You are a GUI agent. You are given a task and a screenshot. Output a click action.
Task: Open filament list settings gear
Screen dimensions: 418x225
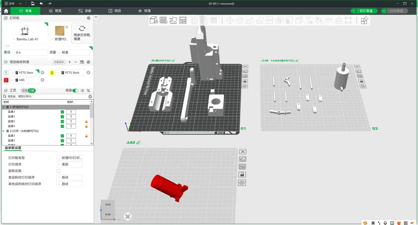click(x=89, y=62)
